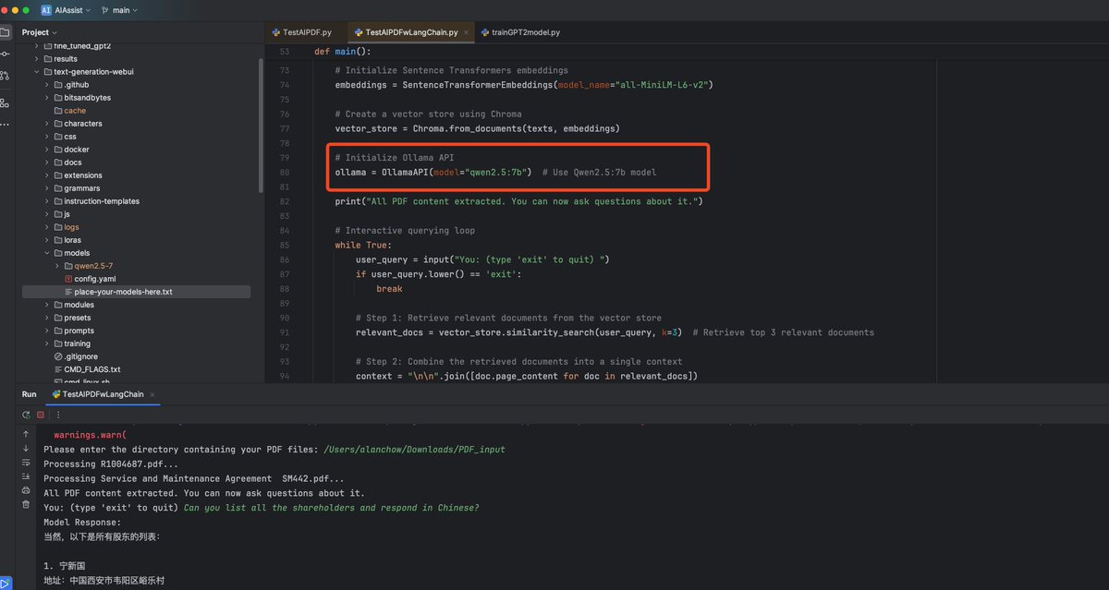This screenshot has height=590, width=1109.
Task: Expand the training folder
Action: [x=47, y=343]
